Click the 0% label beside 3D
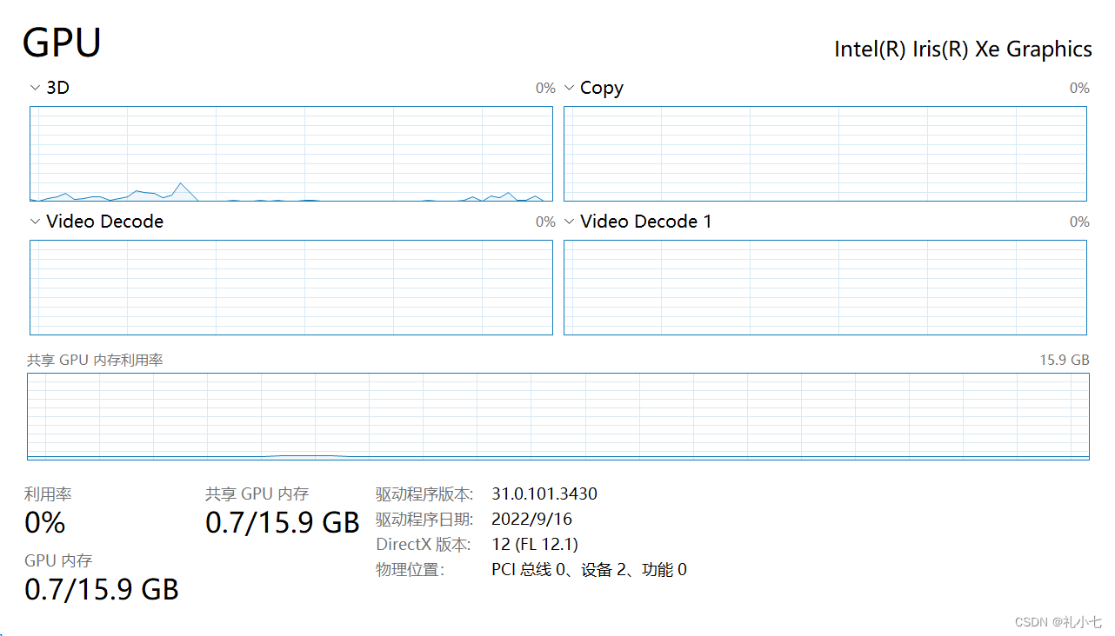 (x=545, y=88)
